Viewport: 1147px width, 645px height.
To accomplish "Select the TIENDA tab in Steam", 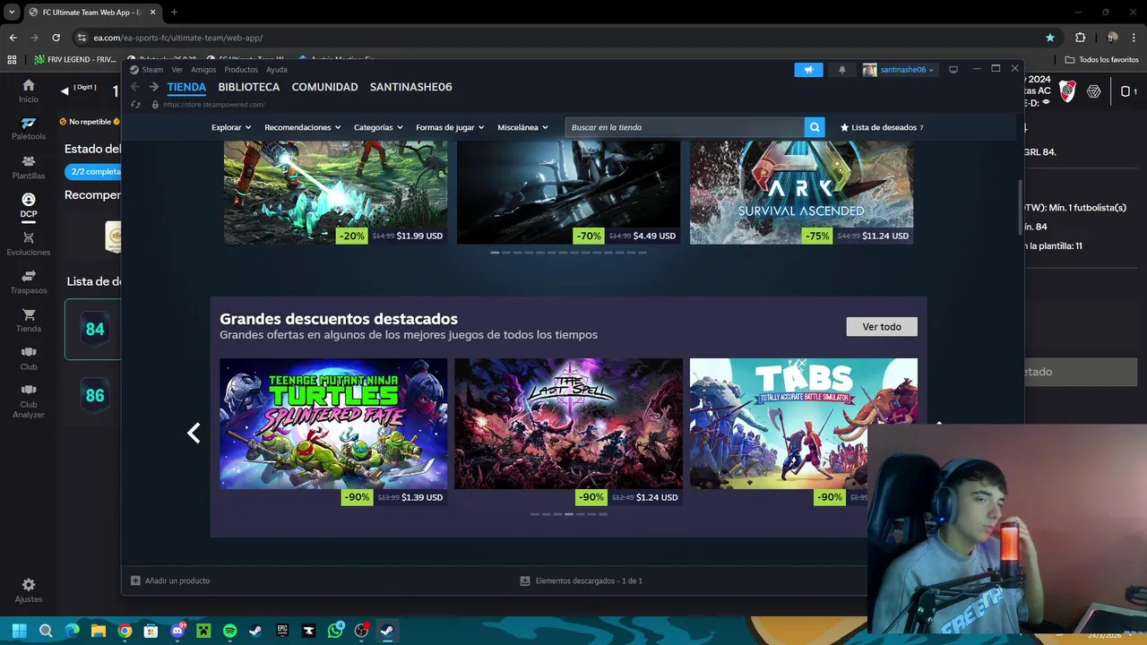I will [186, 87].
